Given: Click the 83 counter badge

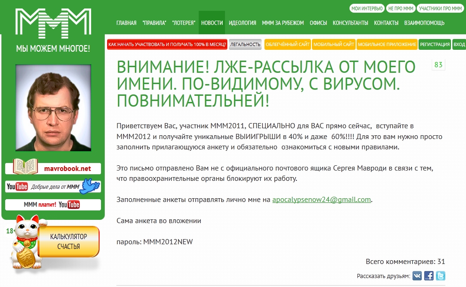Looking at the screenshot, I should (x=438, y=65).
